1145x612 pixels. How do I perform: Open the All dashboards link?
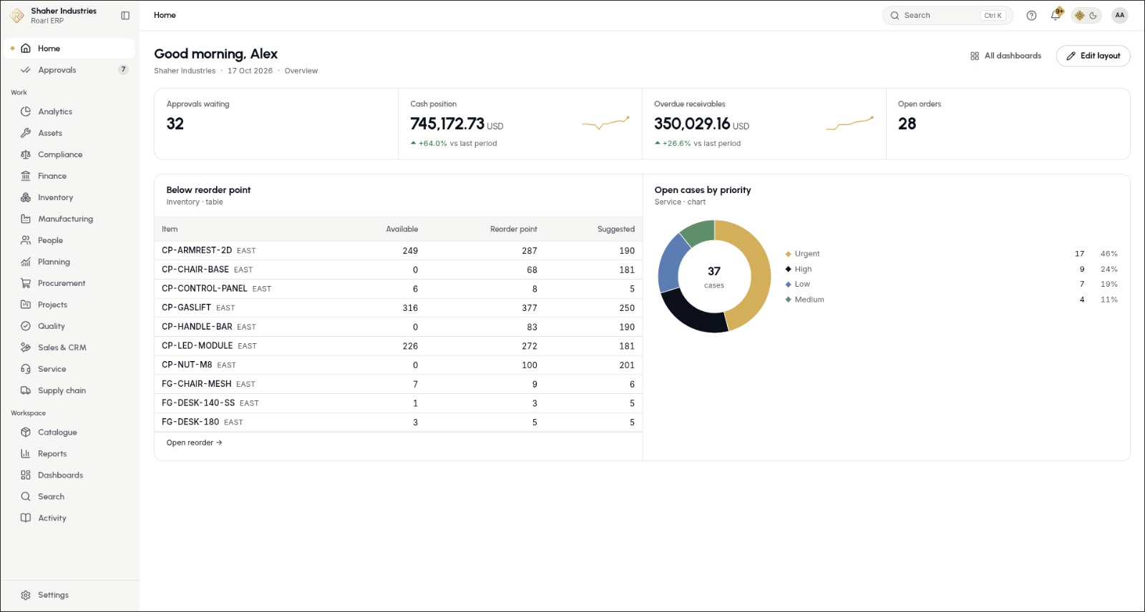pos(1005,56)
